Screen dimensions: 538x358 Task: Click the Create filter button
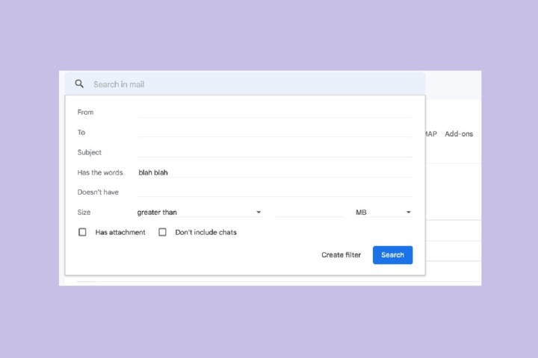[341, 254]
